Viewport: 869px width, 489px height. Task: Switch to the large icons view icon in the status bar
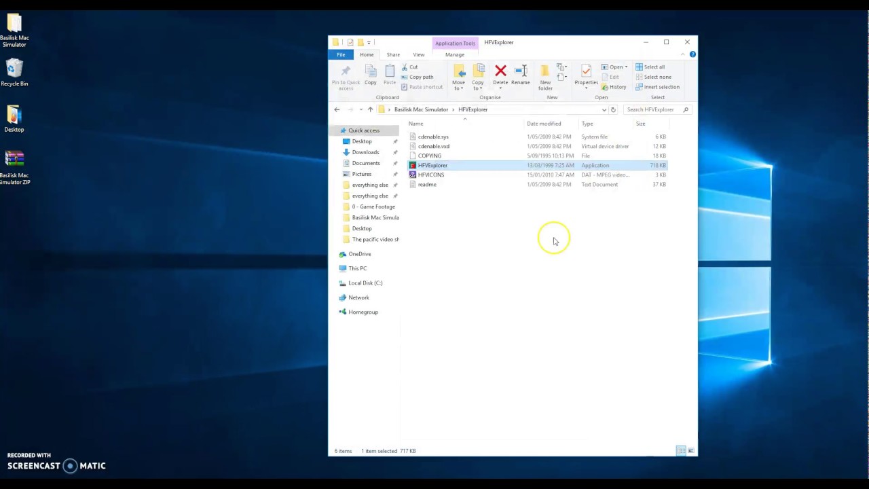click(x=691, y=451)
